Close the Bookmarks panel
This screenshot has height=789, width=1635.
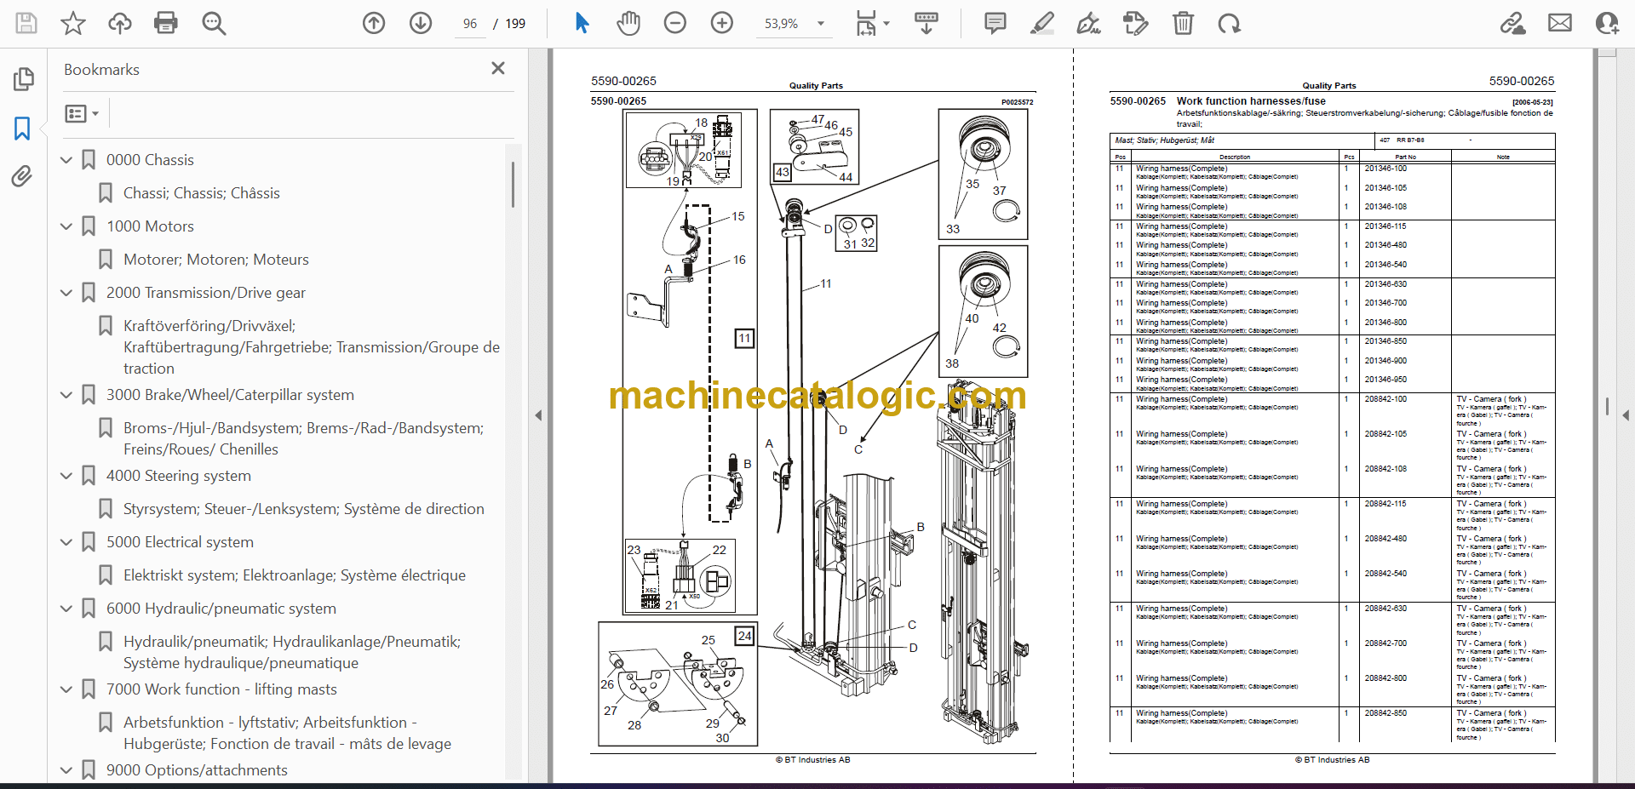pos(498,68)
